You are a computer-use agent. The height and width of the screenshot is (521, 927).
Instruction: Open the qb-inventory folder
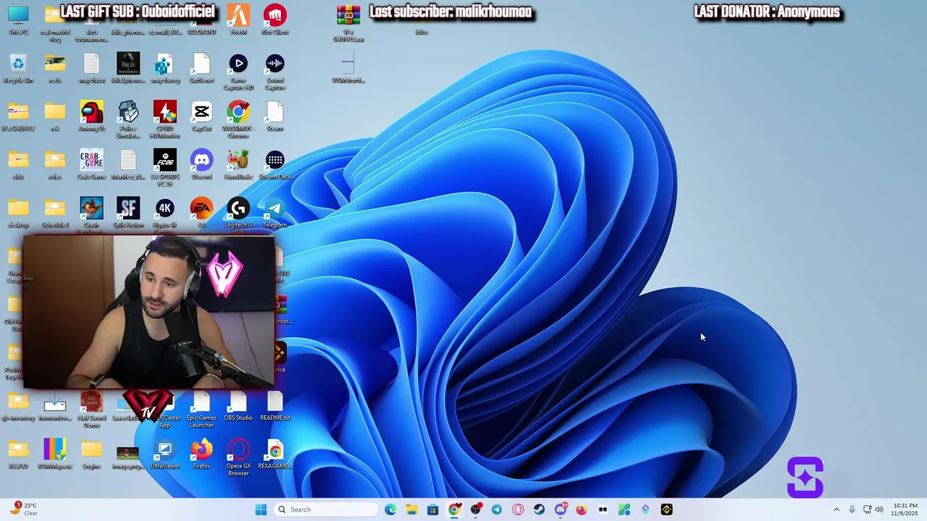point(18,407)
